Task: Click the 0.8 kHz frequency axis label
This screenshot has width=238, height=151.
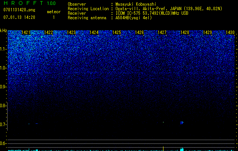Action: (x=3, y=106)
